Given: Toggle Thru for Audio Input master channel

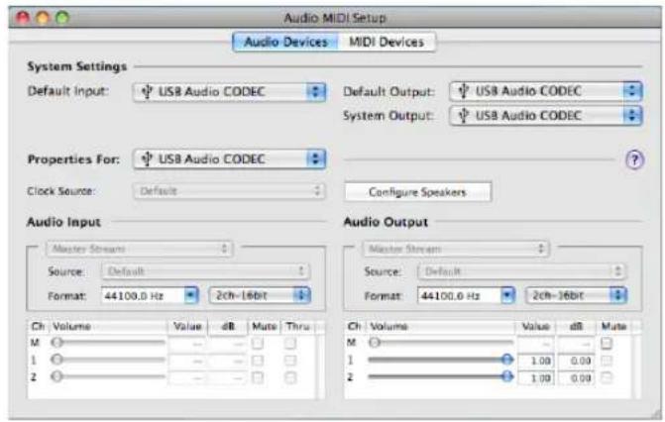Looking at the screenshot, I should [290, 343].
